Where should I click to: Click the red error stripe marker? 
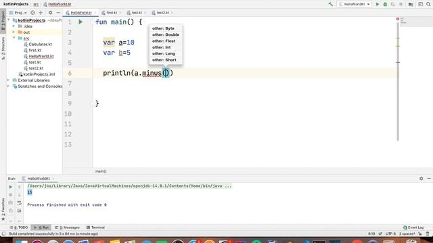tap(398, 62)
